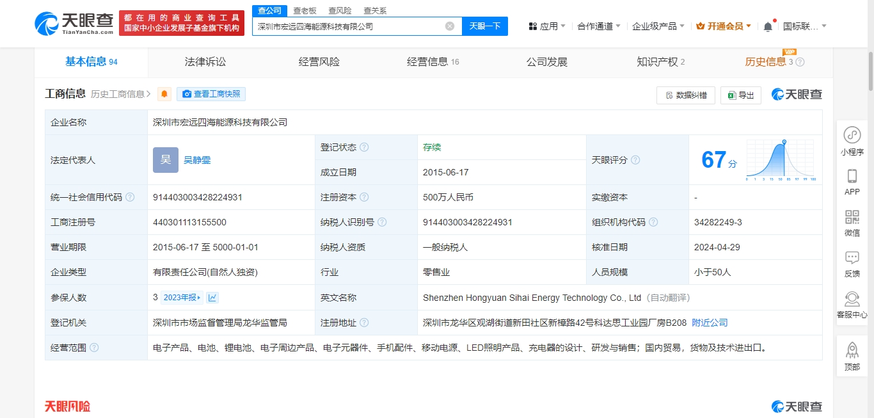The image size is (874, 418).
Task: Click the 人员规模 value 小于50人
Action: [712, 272]
